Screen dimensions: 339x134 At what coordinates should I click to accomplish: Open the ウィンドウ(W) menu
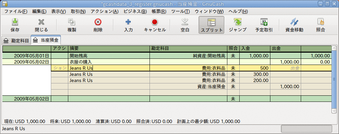coord(209,12)
